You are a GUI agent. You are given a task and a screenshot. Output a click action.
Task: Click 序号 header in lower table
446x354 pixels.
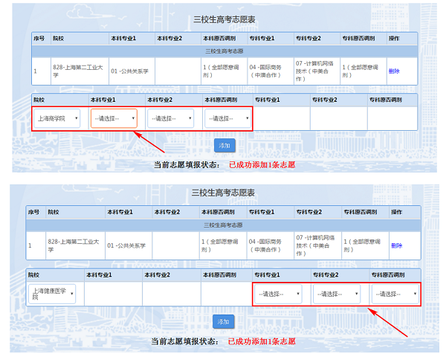point(36,212)
